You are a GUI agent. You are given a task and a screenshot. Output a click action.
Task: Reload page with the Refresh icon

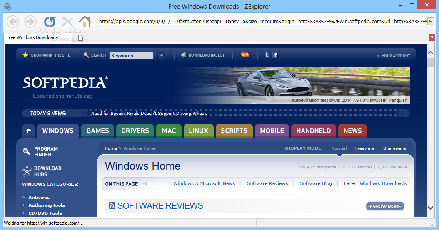[50, 22]
